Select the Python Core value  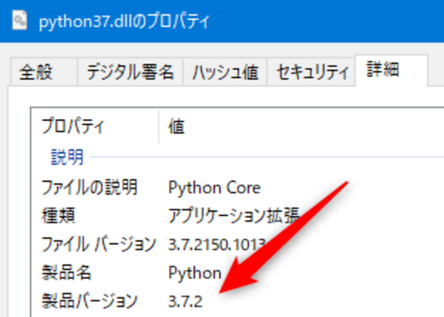214,188
